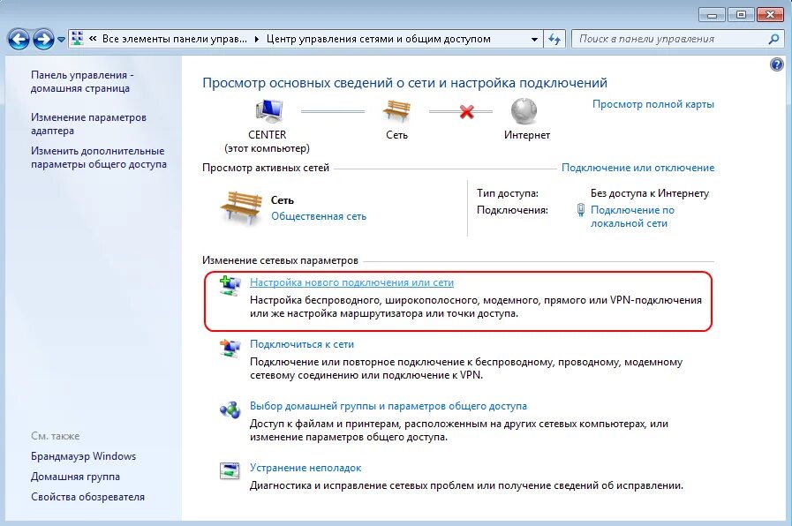
Task: Open 'Домашняя группа' link
Action: pos(75,477)
